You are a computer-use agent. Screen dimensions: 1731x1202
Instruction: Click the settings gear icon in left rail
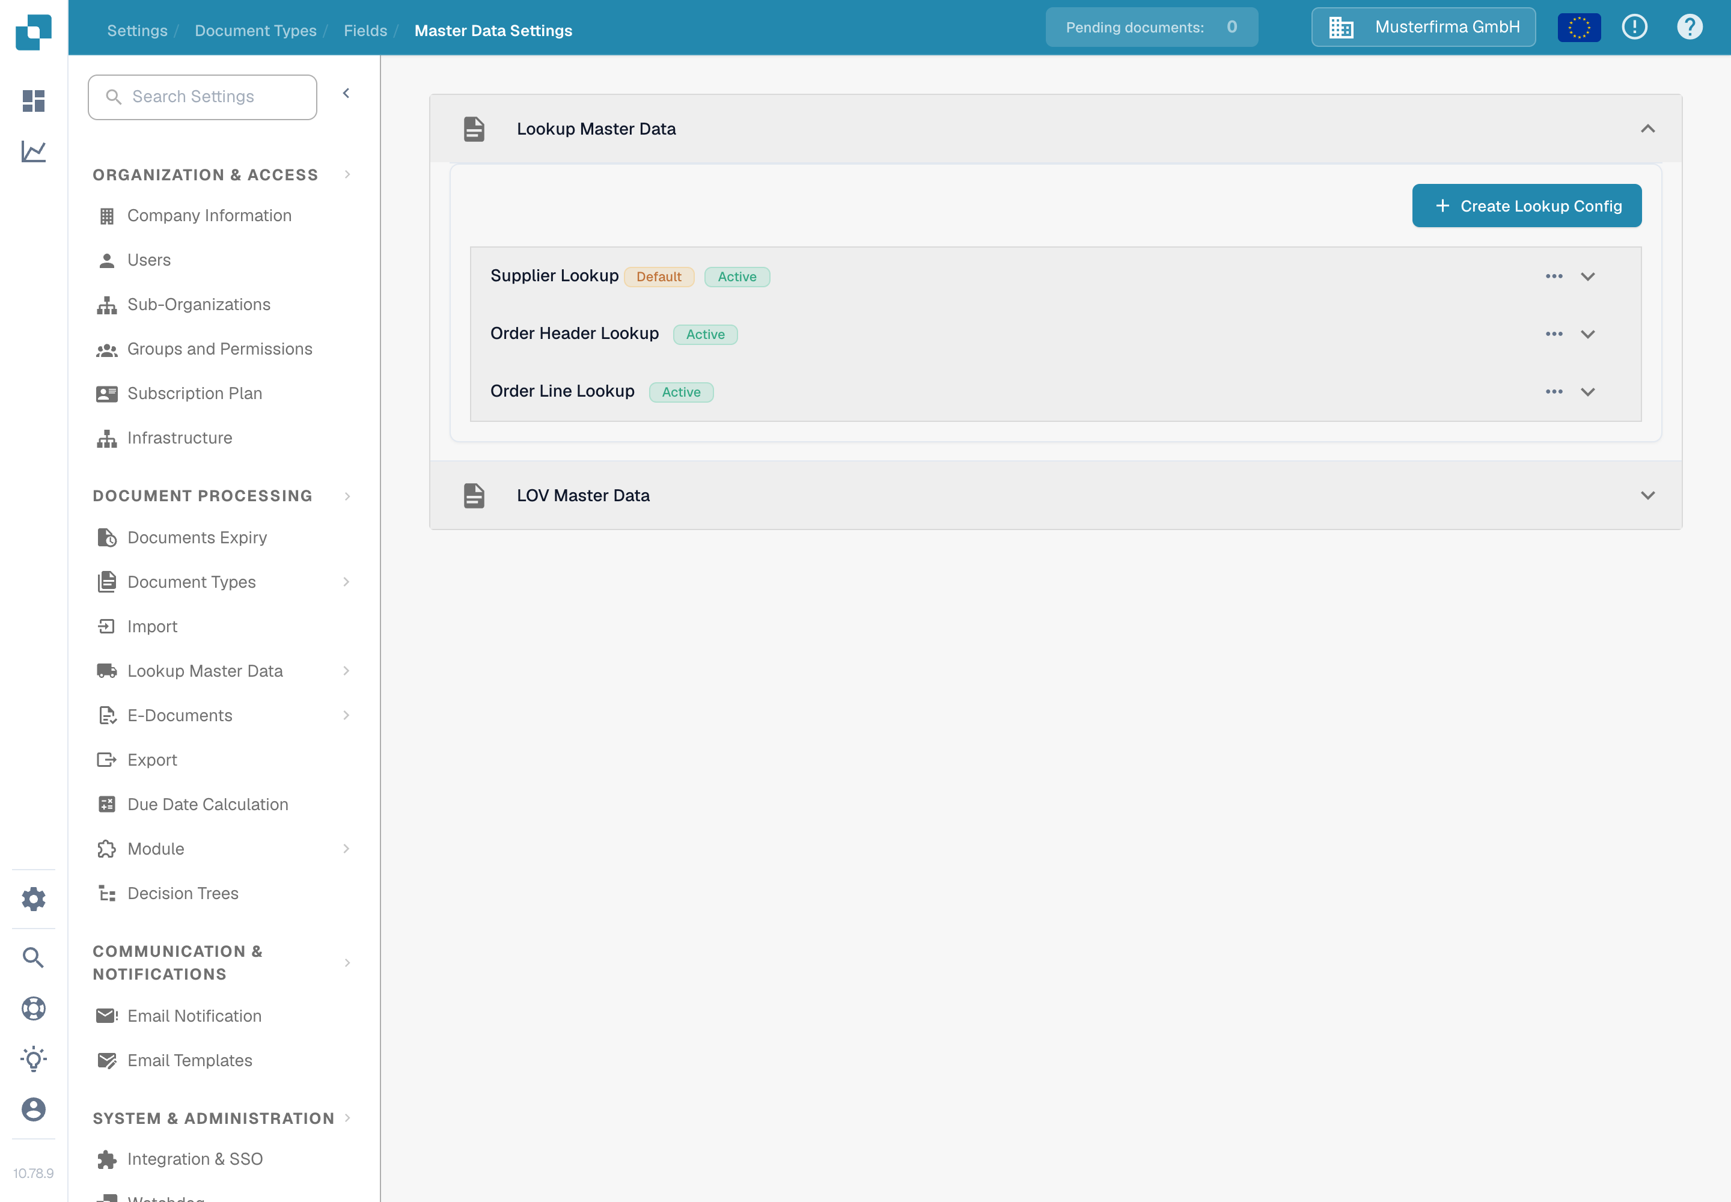coord(33,898)
